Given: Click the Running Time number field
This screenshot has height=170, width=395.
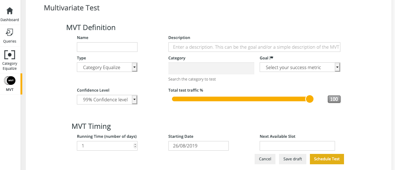Looking at the screenshot, I should click(x=107, y=146).
